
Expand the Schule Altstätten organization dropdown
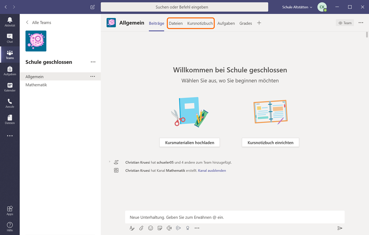coord(297,7)
